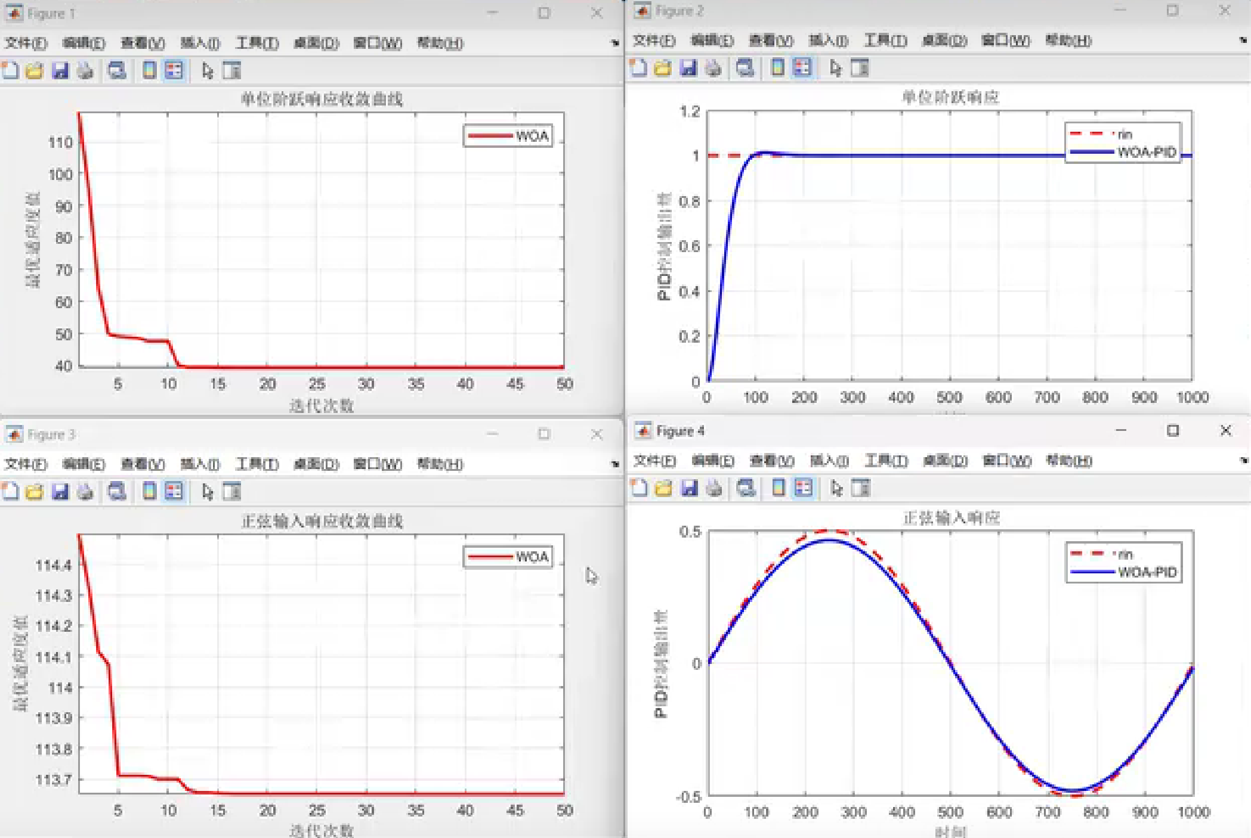
Task: Click Print icon in Figure 4 toolbar
Action: pos(714,488)
